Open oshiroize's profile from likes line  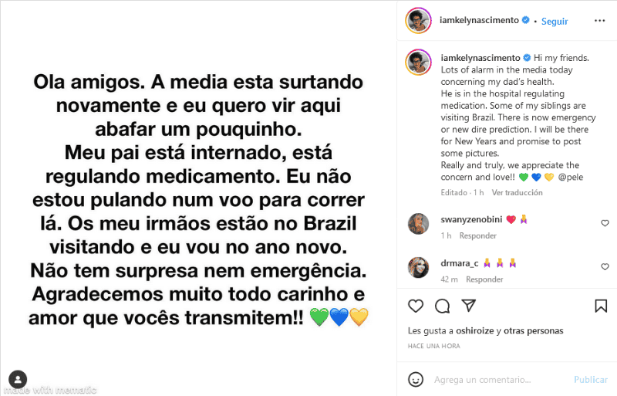[474, 331]
